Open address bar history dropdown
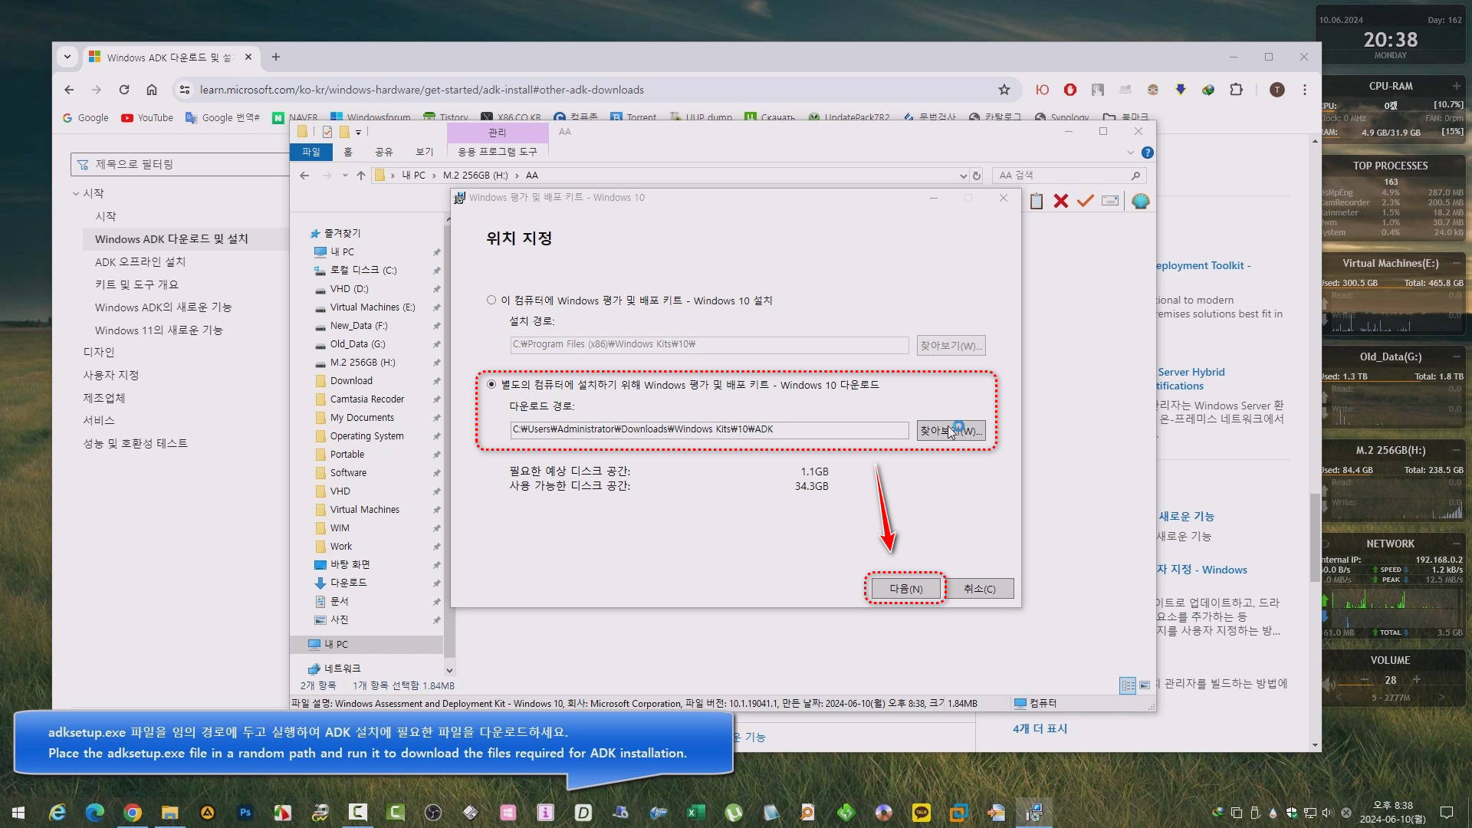The image size is (1472, 828). (963, 176)
